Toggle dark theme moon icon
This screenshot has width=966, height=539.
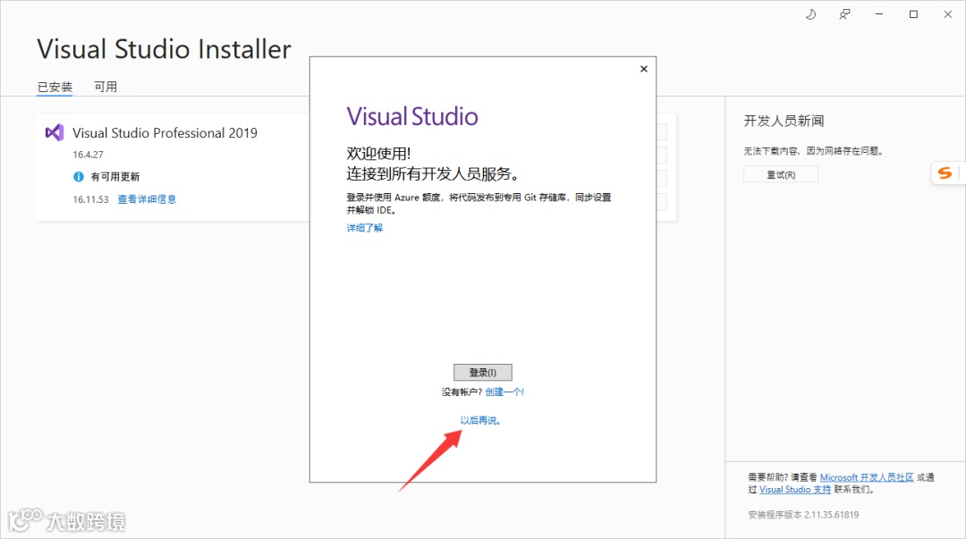click(x=810, y=14)
